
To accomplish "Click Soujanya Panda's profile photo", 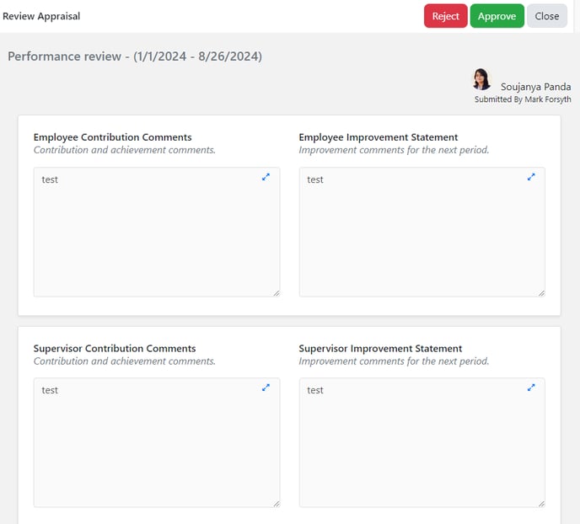I will coord(481,79).
